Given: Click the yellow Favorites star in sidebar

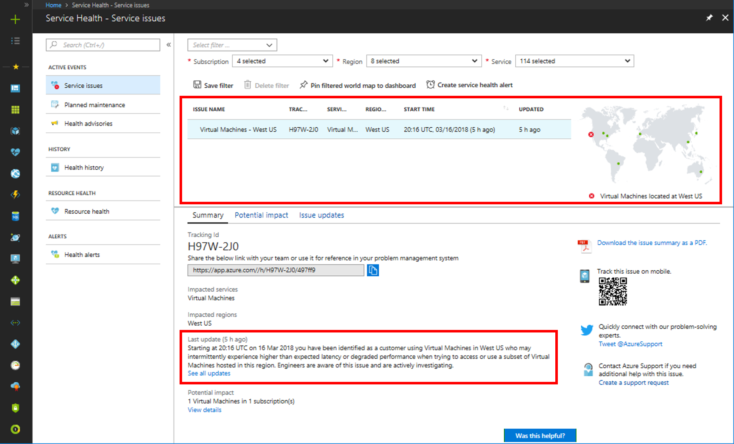Looking at the screenshot, I should pos(16,67).
